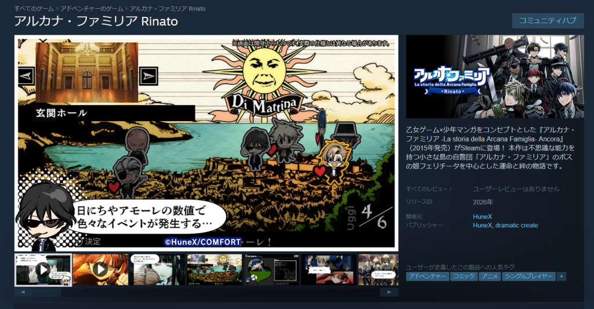Go to すべてのゲーム breadcrumb
This screenshot has width=594, height=309.
click(34, 9)
